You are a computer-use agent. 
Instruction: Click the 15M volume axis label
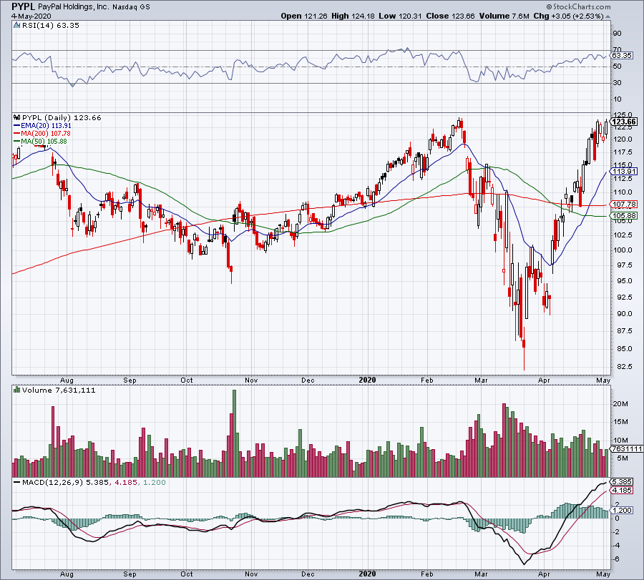pyautogui.click(x=620, y=422)
